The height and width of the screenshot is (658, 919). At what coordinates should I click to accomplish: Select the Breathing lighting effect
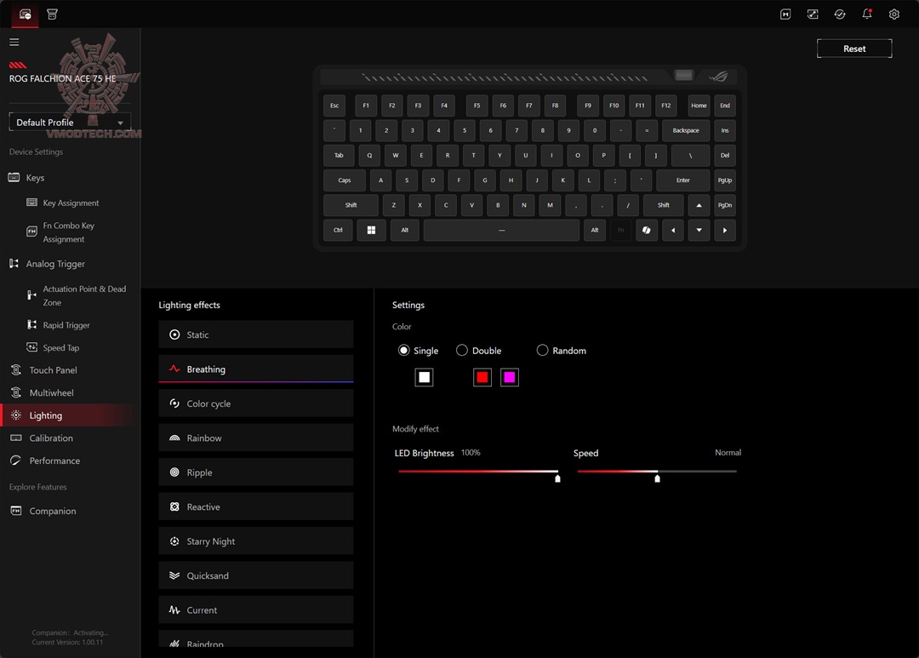click(x=256, y=369)
